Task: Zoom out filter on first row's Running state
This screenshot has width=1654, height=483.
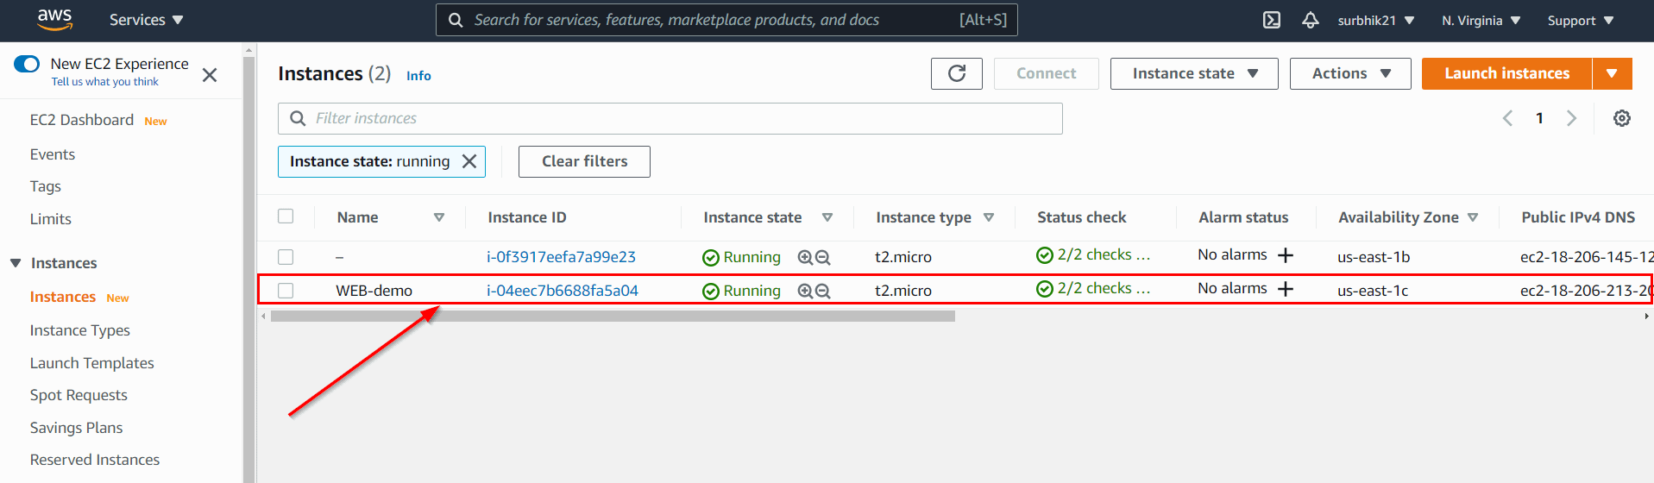Action: point(823,257)
